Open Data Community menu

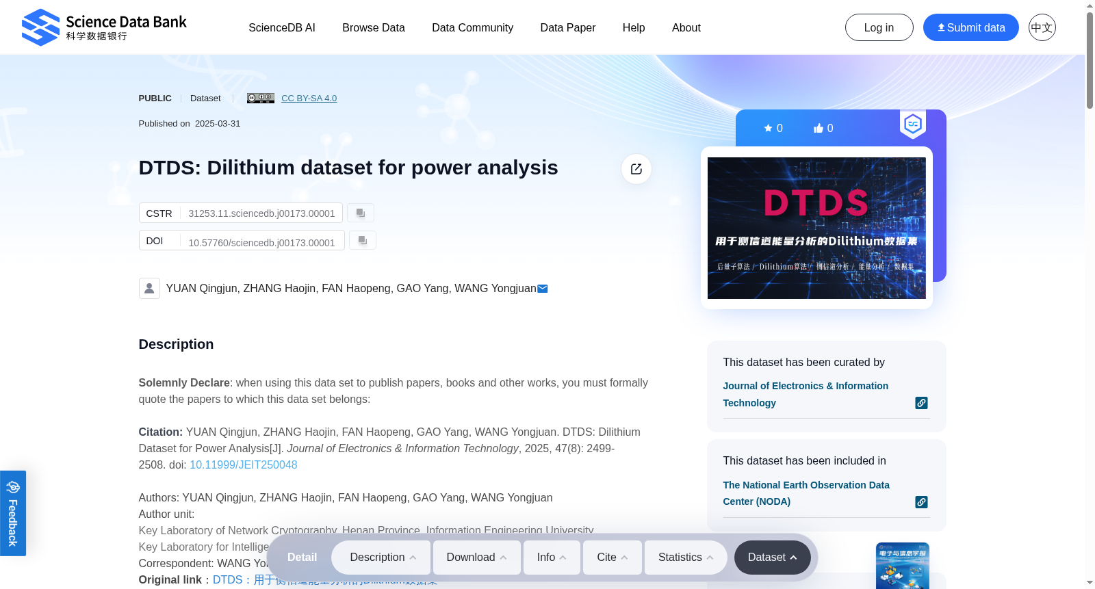point(472,27)
